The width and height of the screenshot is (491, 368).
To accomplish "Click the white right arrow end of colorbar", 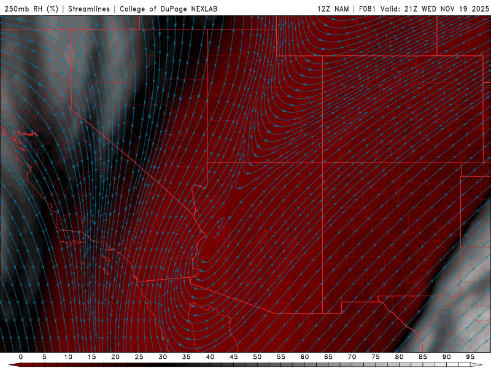I will click(x=476, y=365).
